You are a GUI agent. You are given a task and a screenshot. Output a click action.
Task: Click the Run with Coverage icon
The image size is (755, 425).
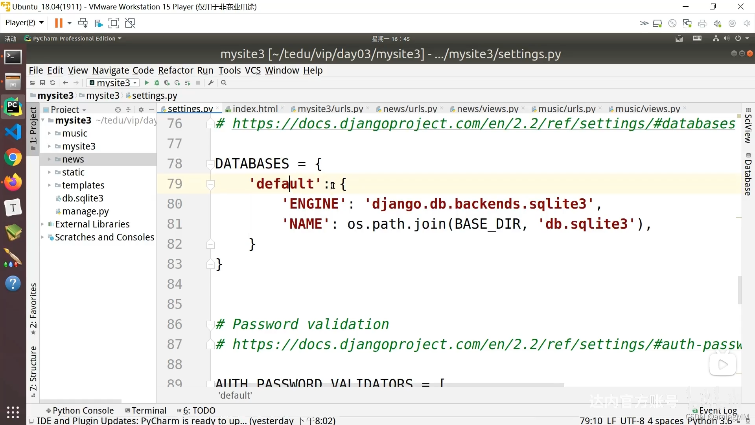(x=167, y=83)
